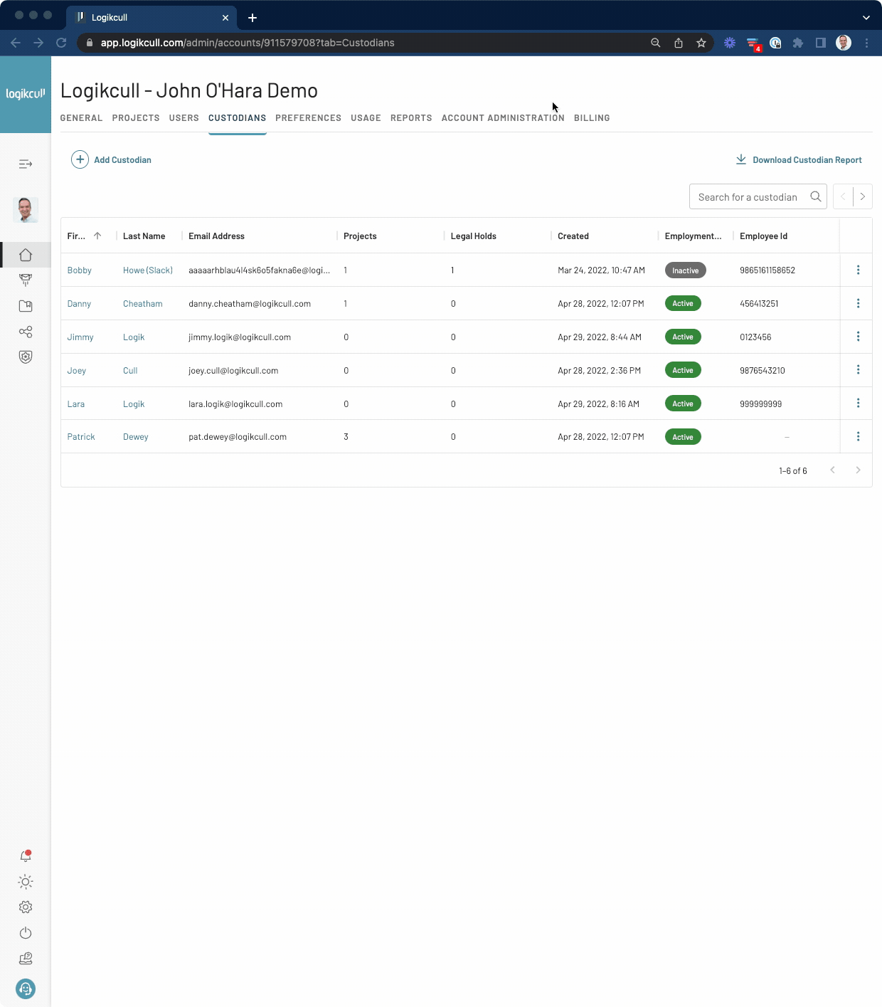Click next arrow beside the search box
The image size is (882, 1007).
(863, 196)
